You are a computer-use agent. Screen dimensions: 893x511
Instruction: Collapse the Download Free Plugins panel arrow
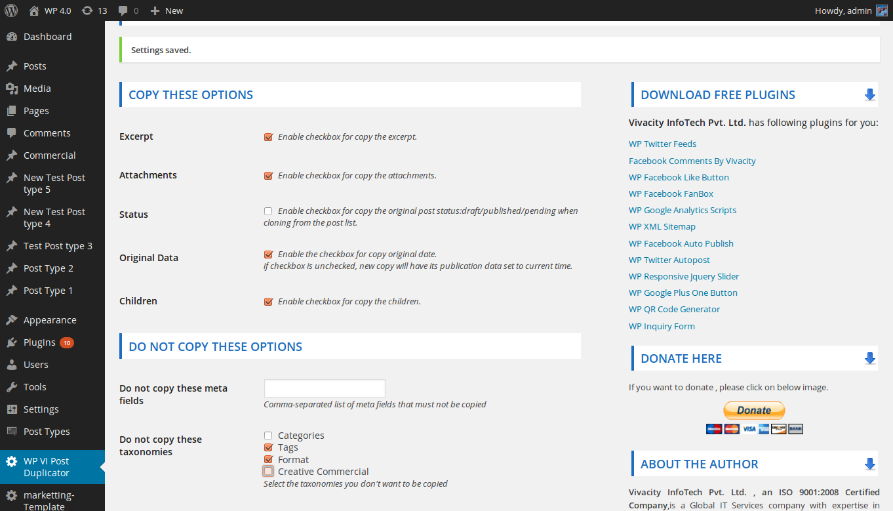[870, 95]
